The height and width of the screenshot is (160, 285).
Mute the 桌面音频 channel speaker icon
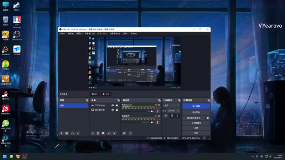pyautogui.click(x=152, y=122)
